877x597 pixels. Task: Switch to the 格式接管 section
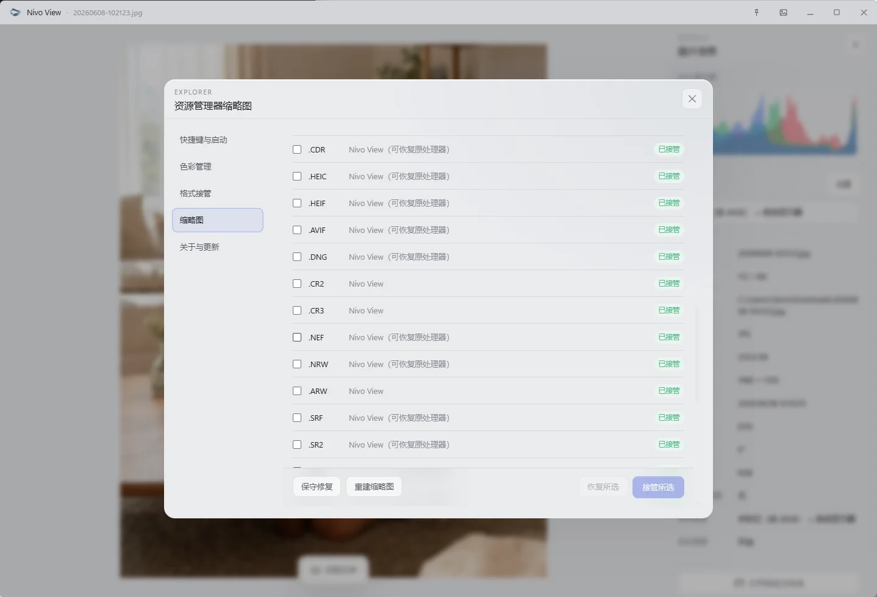218,193
